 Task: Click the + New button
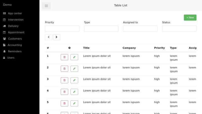(190, 17)
